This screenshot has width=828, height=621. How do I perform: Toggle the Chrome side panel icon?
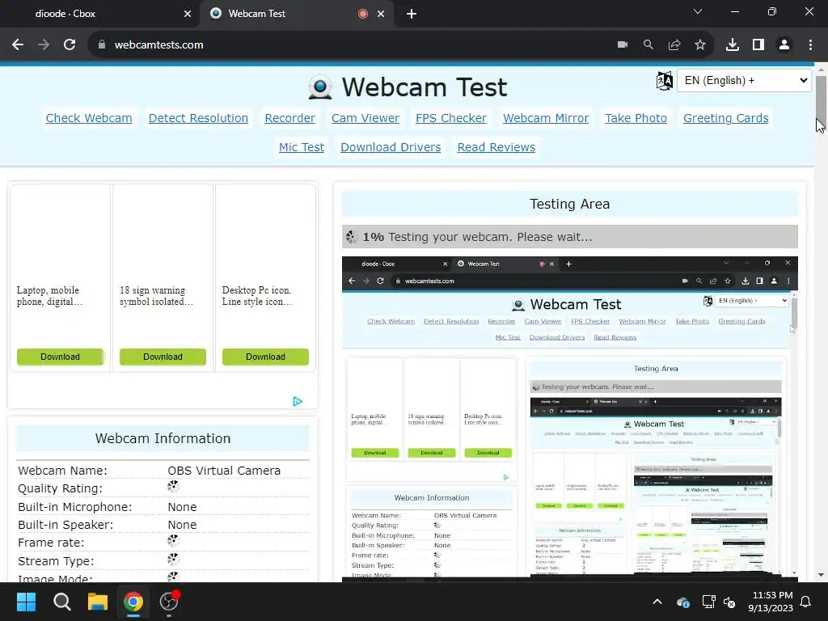tap(758, 45)
